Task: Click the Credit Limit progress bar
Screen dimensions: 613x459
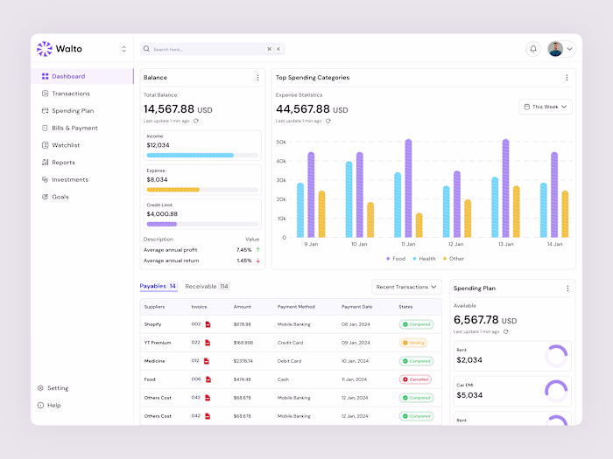Action: click(202, 224)
